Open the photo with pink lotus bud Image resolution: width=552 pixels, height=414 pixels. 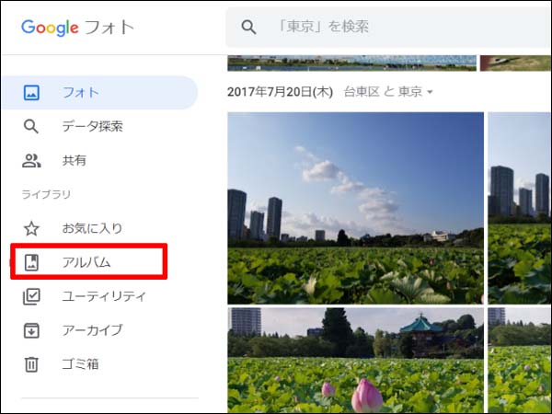(355, 361)
